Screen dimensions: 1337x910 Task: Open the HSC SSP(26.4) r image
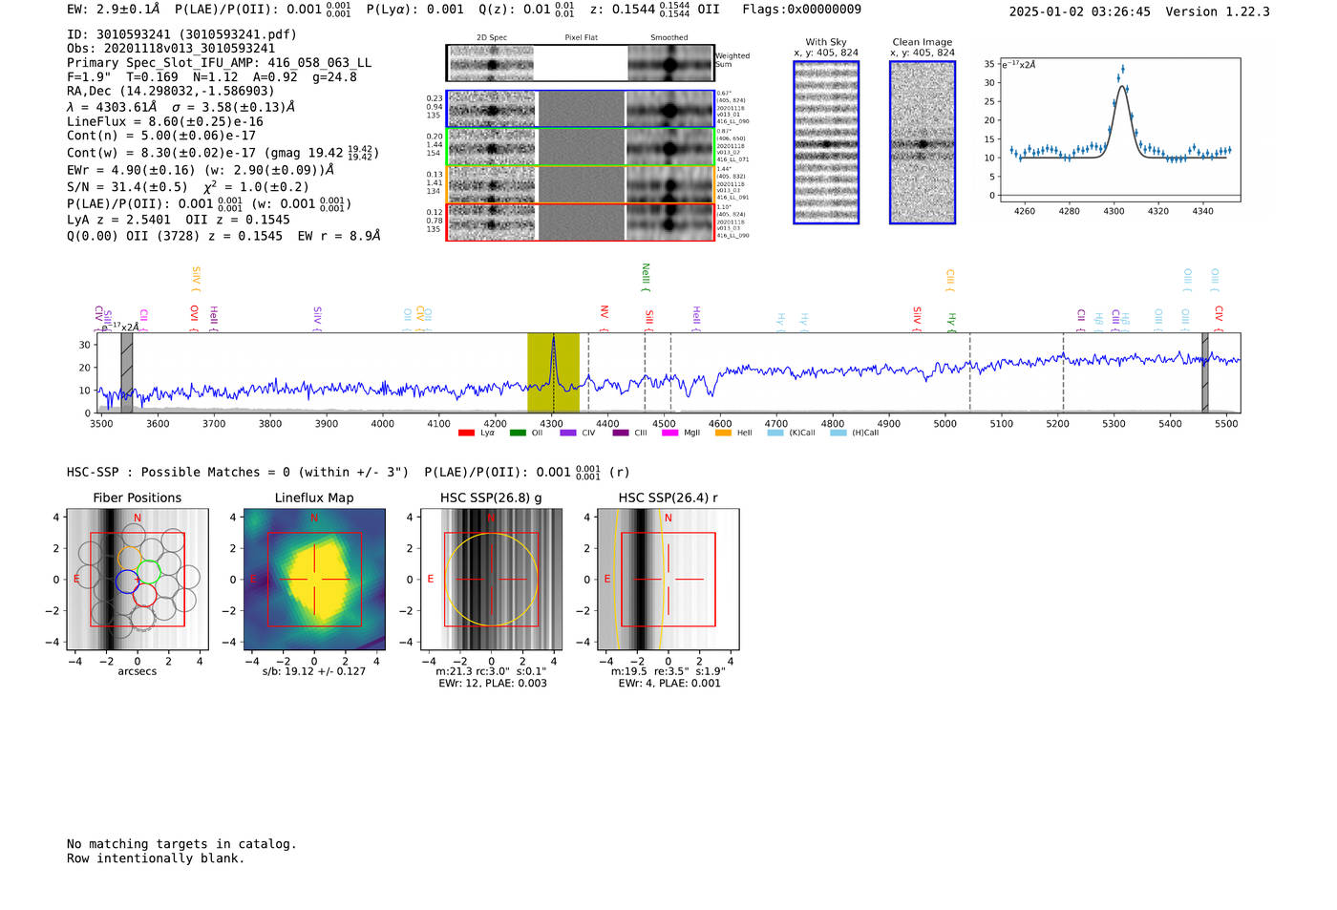pyautogui.click(x=668, y=580)
